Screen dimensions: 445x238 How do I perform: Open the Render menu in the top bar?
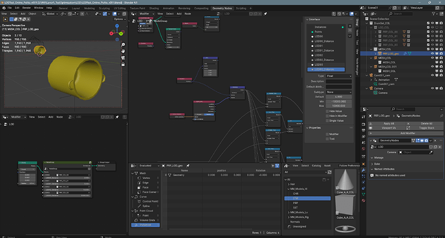[x=26, y=8]
